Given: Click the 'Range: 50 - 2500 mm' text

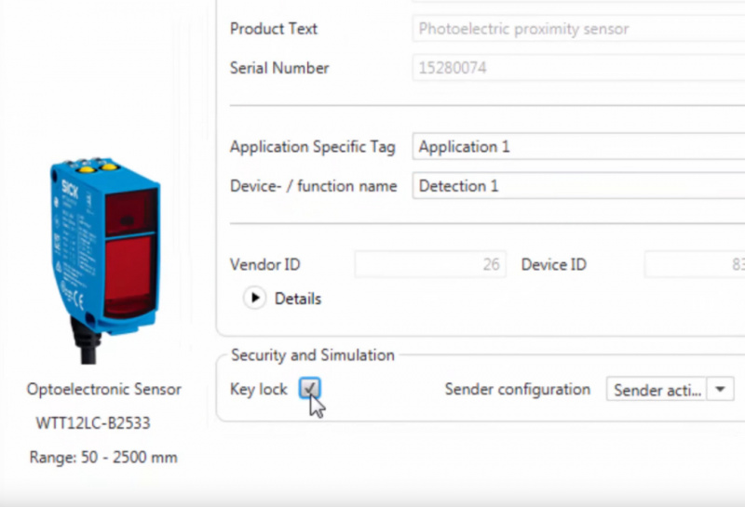Looking at the screenshot, I should pos(103,457).
